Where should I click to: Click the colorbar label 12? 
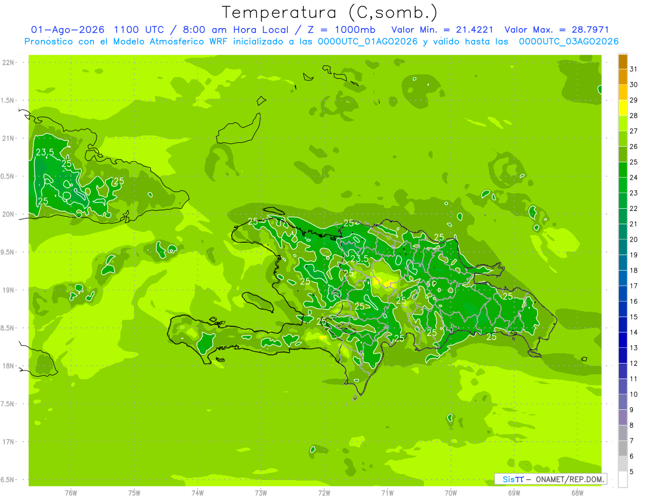tap(633, 363)
